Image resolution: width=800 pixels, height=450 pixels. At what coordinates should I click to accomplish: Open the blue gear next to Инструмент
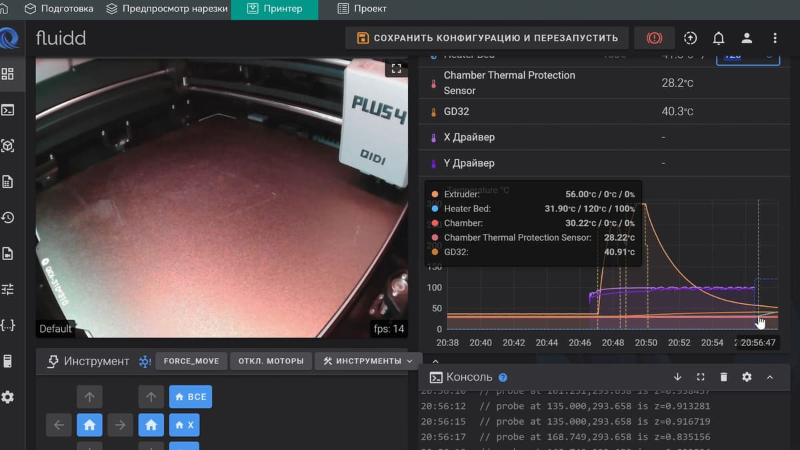pos(144,361)
